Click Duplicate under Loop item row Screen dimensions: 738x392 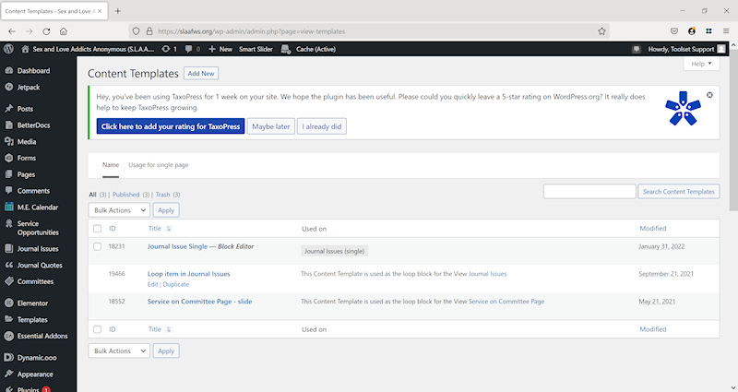pyautogui.click(x=176, y=284)
